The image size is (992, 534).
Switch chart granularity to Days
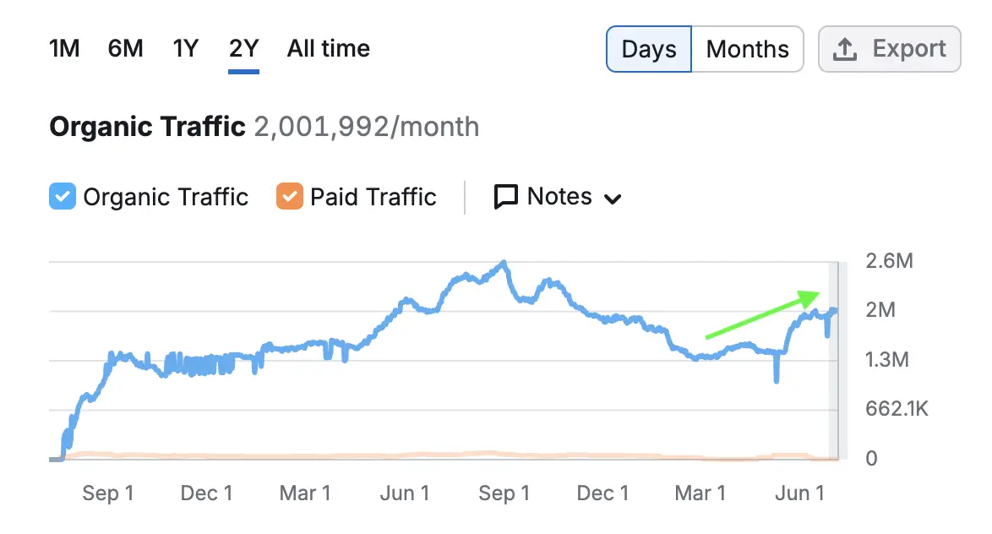[649, 49]
